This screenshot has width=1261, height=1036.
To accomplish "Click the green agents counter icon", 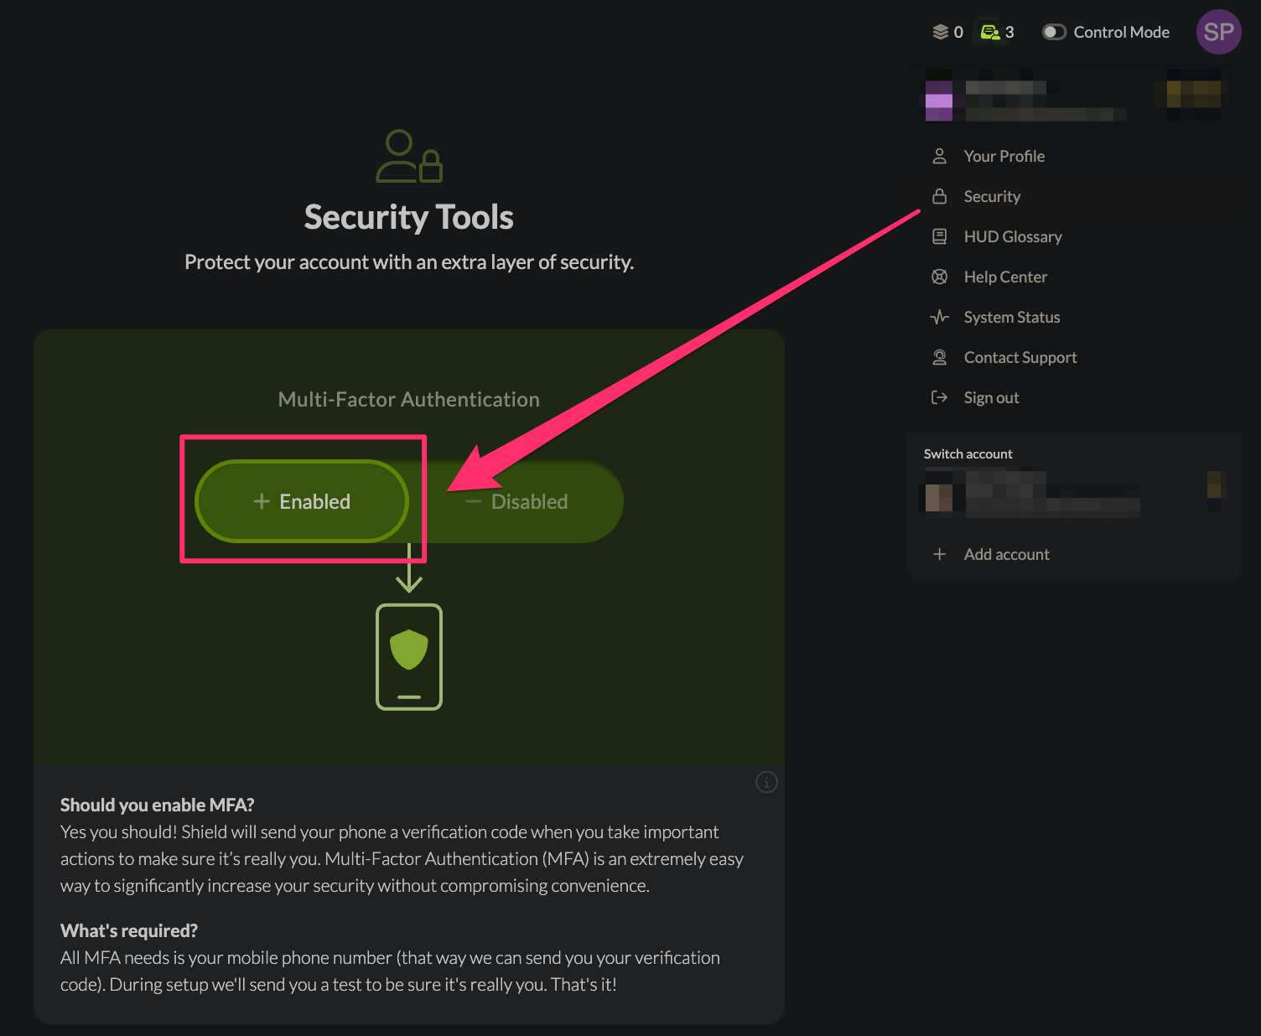I will [990, 32].
